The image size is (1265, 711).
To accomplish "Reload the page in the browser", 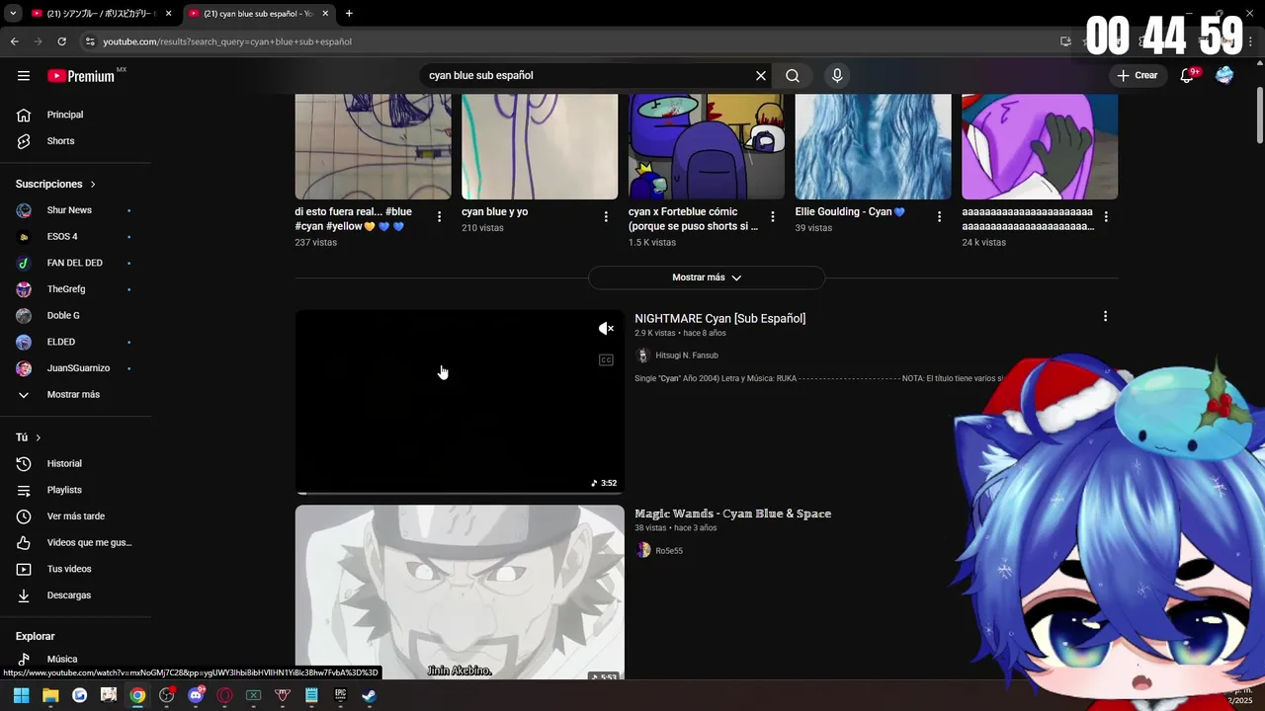I will pyautogui.click(x=61, y=41).
